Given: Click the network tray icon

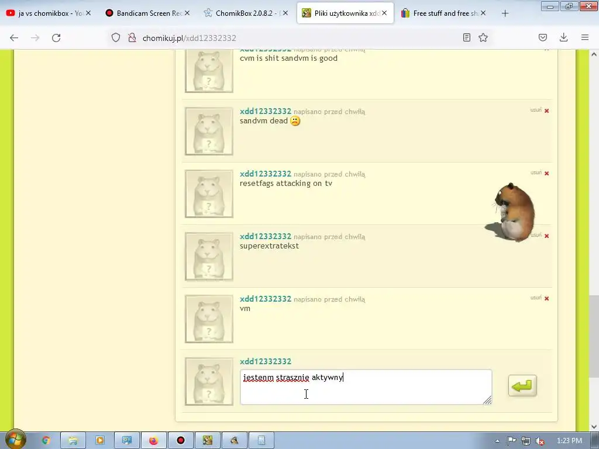Looking at the screenshot, I should click(526, 441).
